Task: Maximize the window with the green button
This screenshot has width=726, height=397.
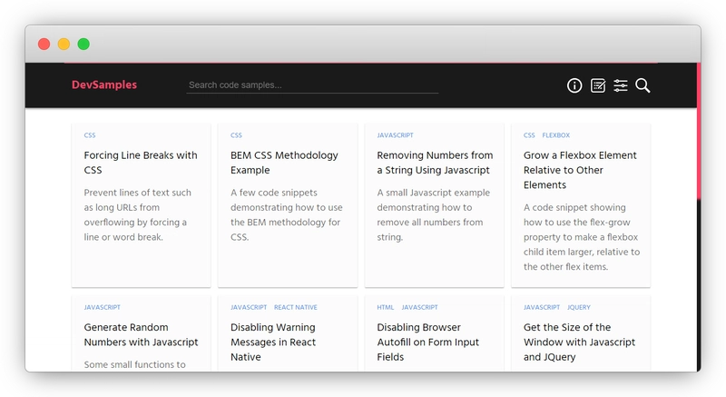Action: [83, 44]
